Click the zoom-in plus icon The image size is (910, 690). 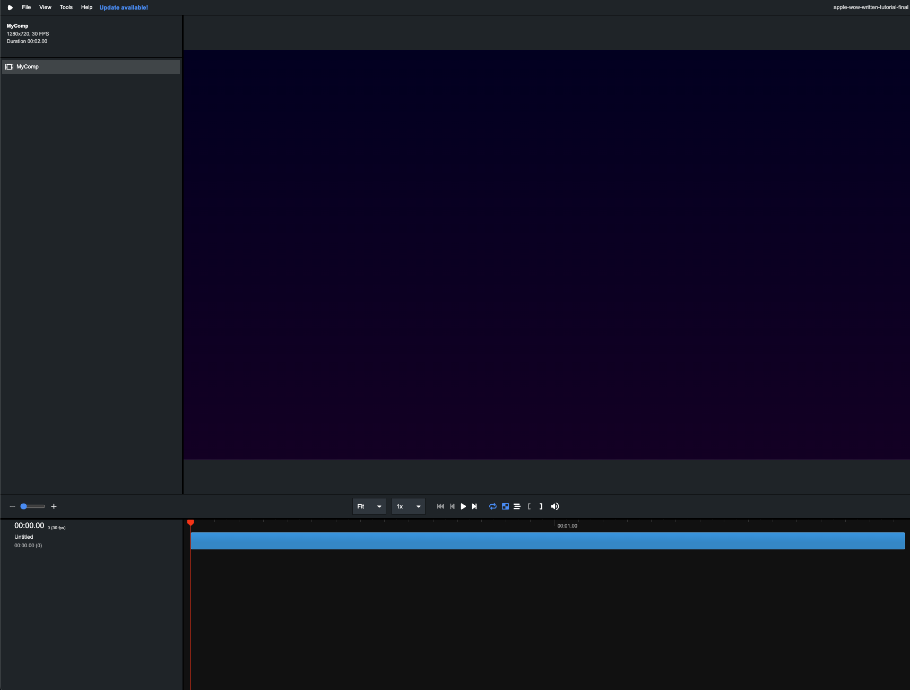54,506
